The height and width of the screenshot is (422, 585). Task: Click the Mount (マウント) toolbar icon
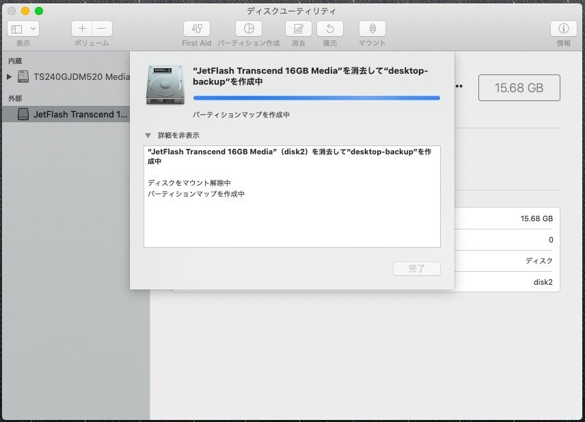[372, 29]
